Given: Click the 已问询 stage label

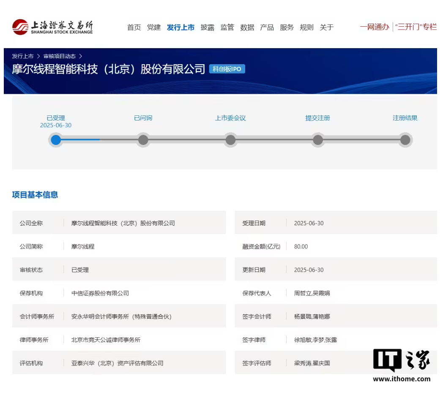Looking at the screenshot, I should click(143, 118).
